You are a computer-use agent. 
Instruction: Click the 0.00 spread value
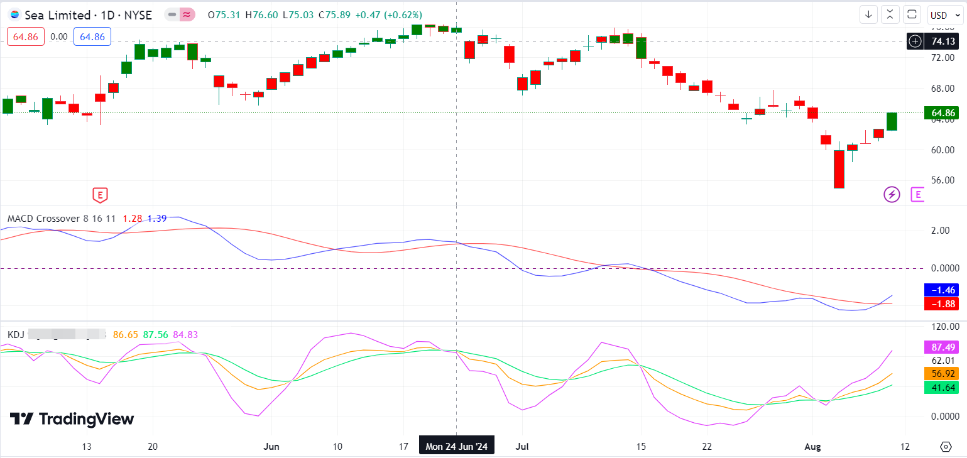click(59, 37)
